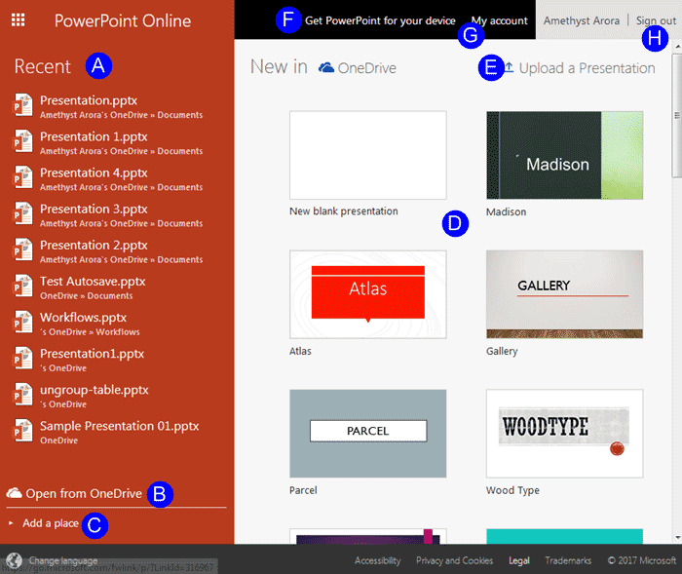Click the Presentation 4.pptx file icon

tap(22, 177)
